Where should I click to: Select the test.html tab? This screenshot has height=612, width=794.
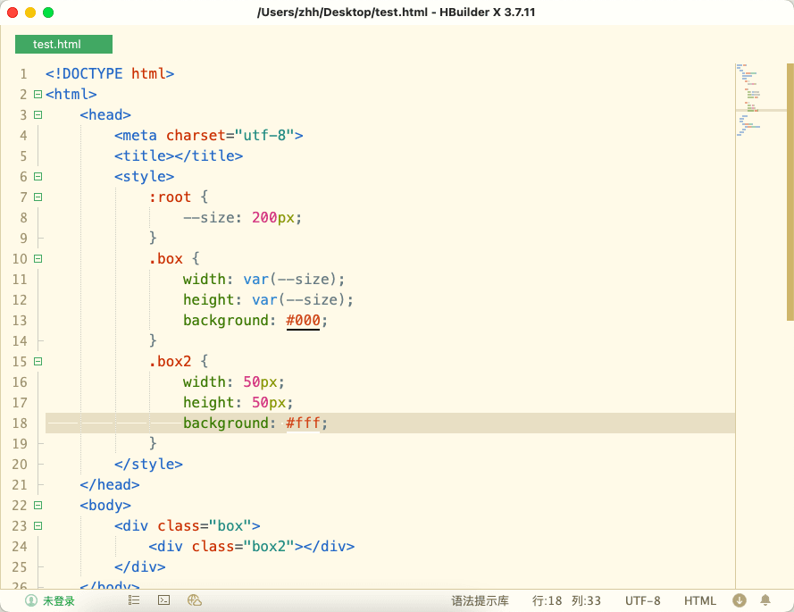point(63,44)
